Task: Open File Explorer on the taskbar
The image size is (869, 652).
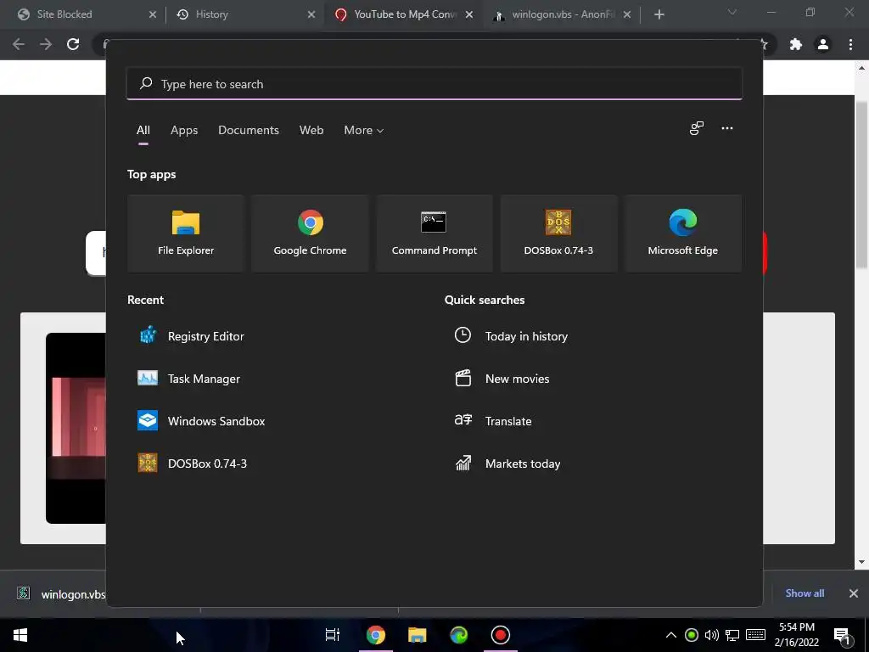Action: (418, 635)
